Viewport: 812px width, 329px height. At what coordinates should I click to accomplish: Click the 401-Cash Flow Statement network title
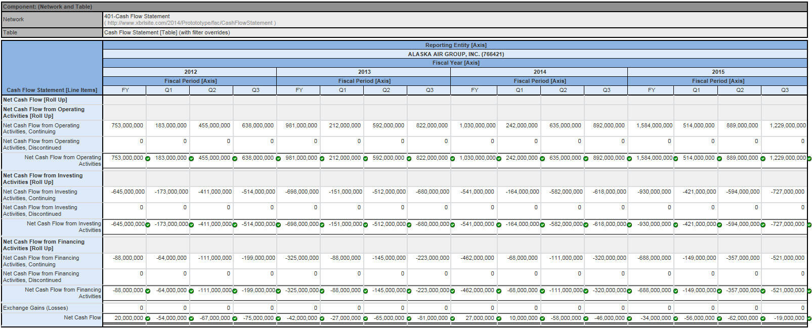(x=137, y=16)
